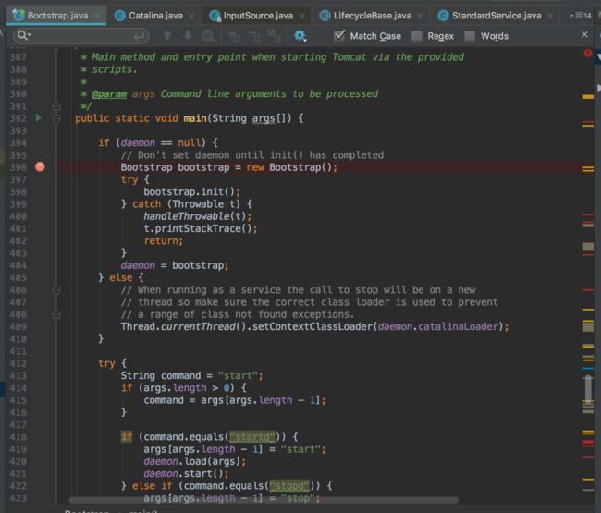This screenshot has height=513, width=601.
Task: Click daemon.start() on line 421
Action: [x=186, y=473]
